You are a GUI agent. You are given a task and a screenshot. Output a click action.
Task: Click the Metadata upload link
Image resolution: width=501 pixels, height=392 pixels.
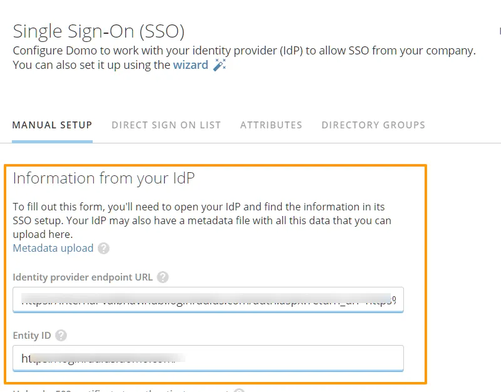click(x=53, y=249)
